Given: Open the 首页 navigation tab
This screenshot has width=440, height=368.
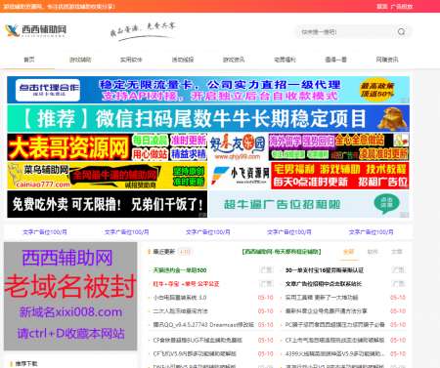Looking at the screenshot, I should click(x=29, y=60).
